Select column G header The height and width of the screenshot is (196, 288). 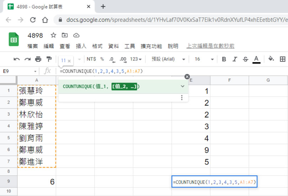click(x=268, y=80)
